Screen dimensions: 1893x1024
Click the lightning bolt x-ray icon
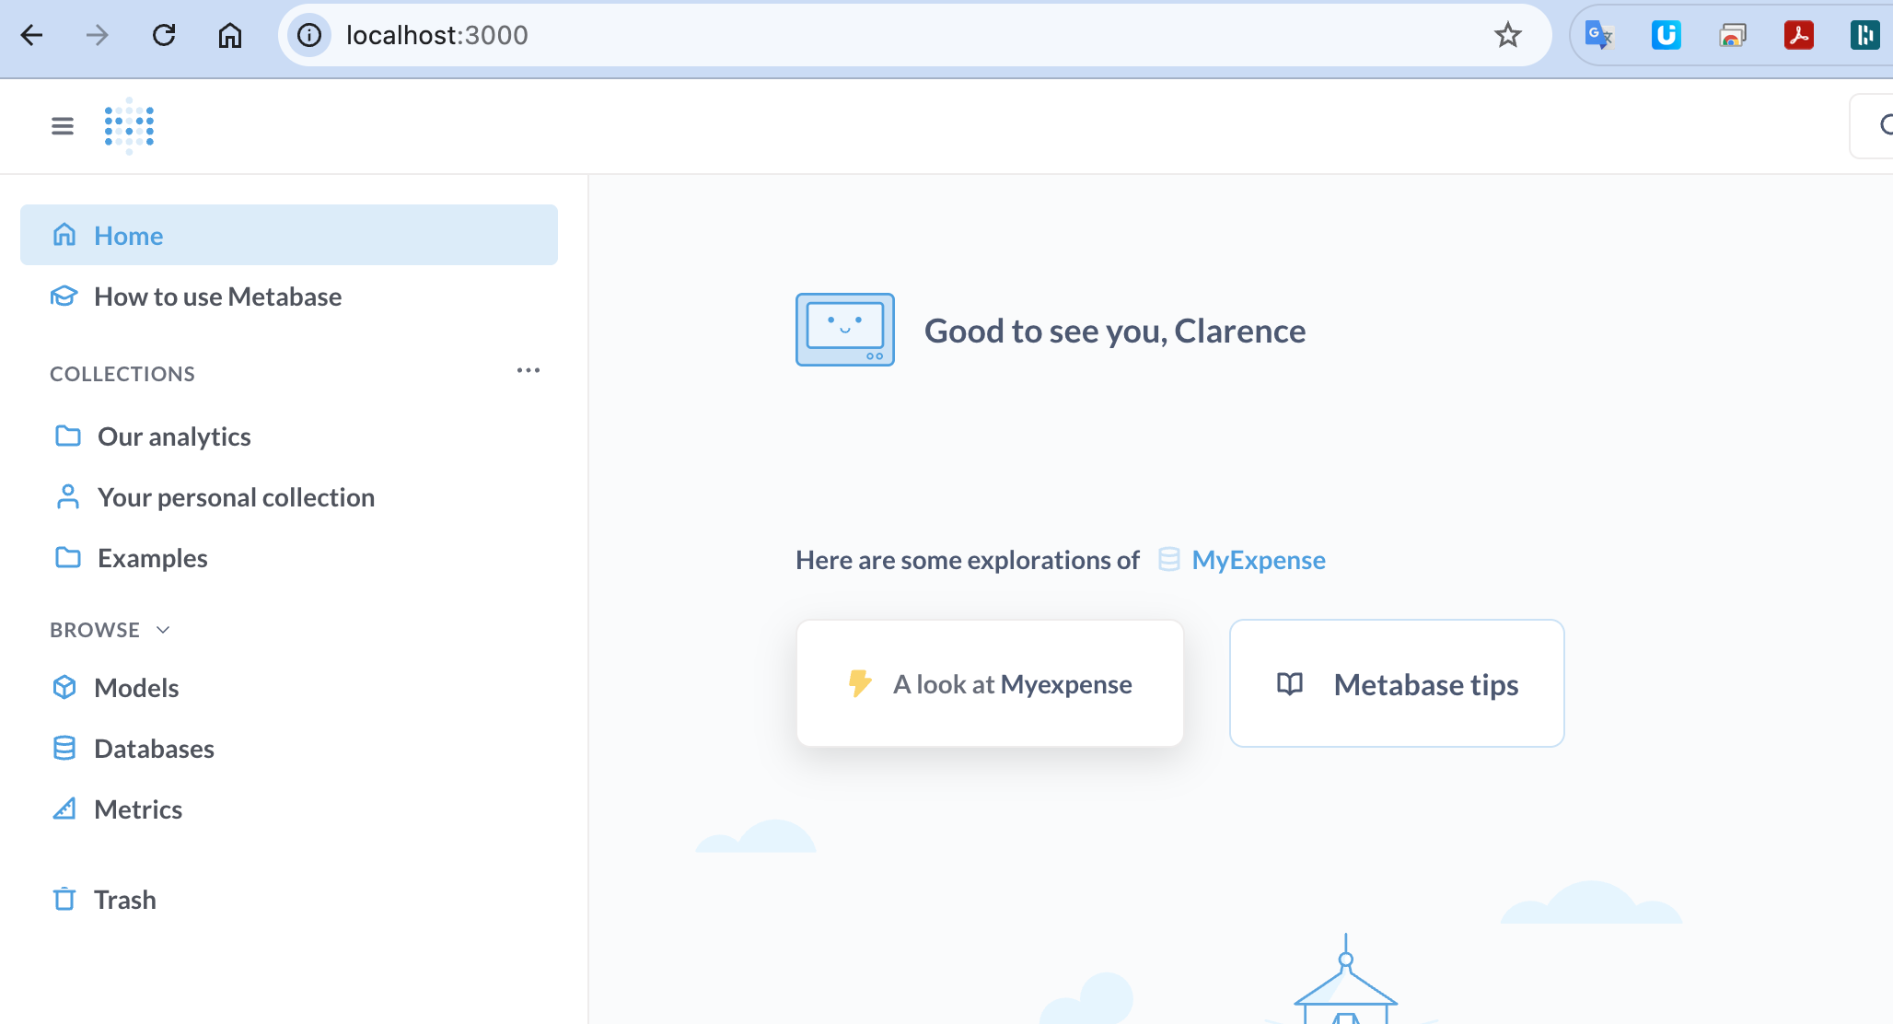pyautogui.click(x=860, y=683)
